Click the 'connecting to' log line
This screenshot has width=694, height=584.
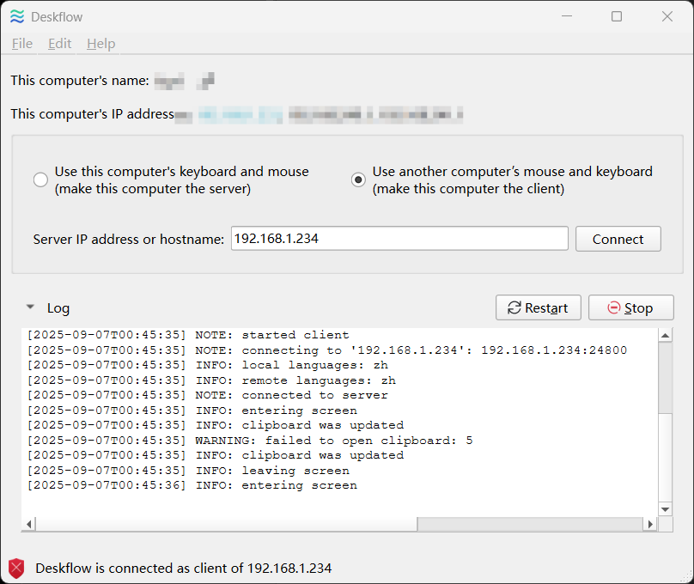point(327,350)
